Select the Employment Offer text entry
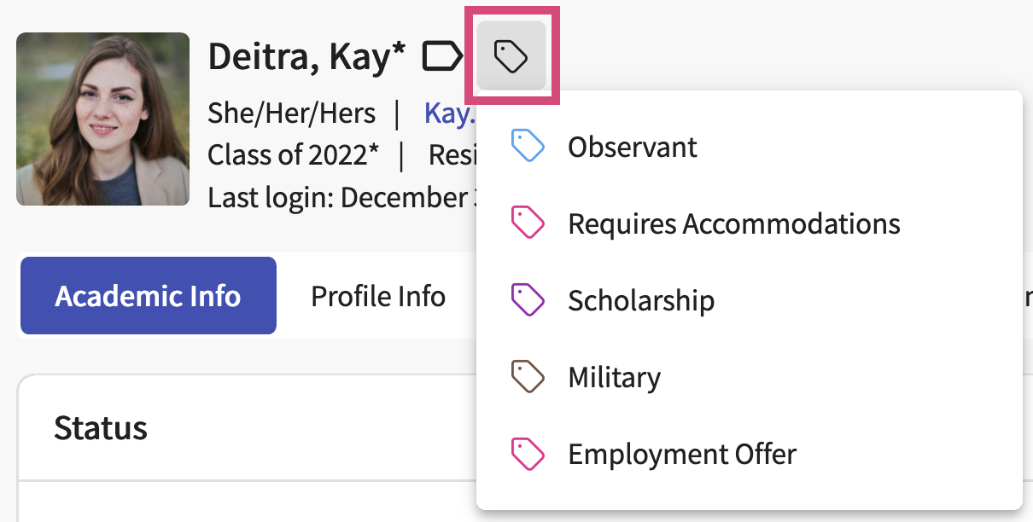The height and width of the screenshot is (522, 1033). point(682,454)
